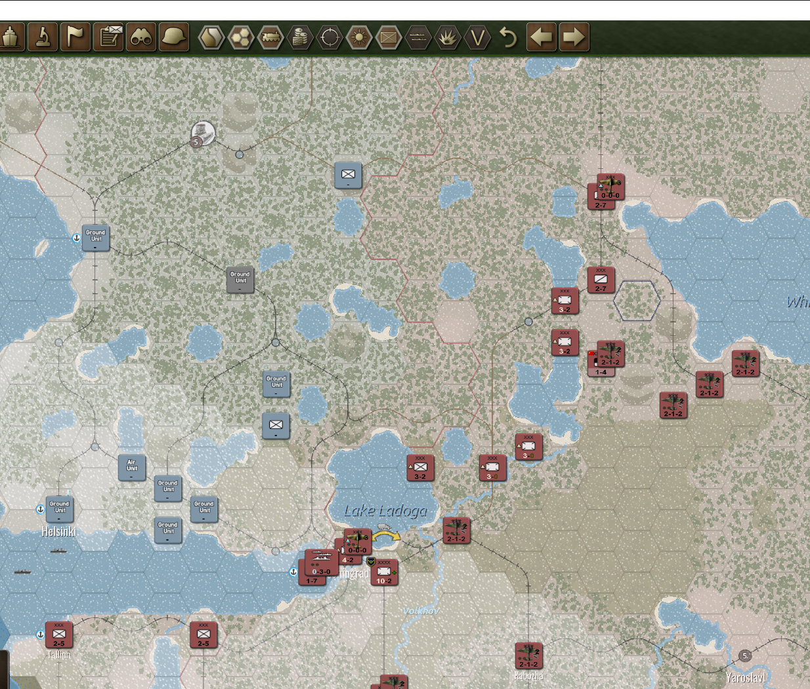The height and width of the screenshot is (689, 810).
Task: Select the 1-4 counter under an air unit
Action: [x=601, y=372]
